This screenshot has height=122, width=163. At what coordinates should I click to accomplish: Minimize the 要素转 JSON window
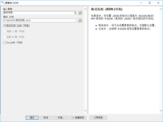(141, 3)
